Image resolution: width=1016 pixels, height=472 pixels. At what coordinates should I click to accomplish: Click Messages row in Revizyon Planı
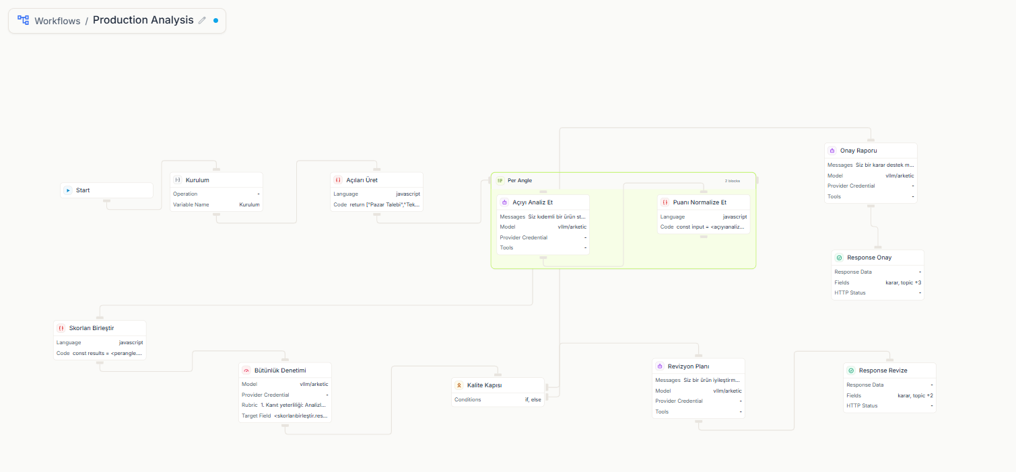click(698, 380)
